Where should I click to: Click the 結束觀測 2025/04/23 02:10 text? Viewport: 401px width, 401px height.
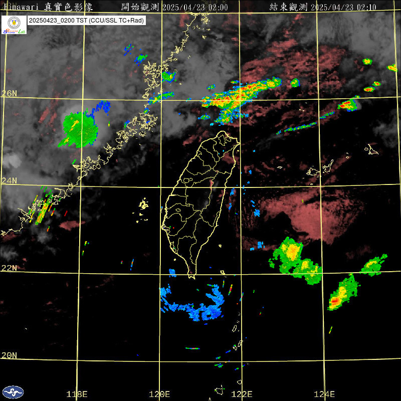[323, 7]
